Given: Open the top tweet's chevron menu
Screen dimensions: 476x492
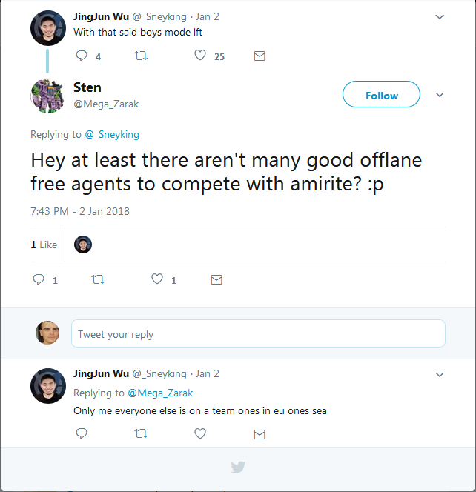Looking at the screenshot, I should click(440, 16).
